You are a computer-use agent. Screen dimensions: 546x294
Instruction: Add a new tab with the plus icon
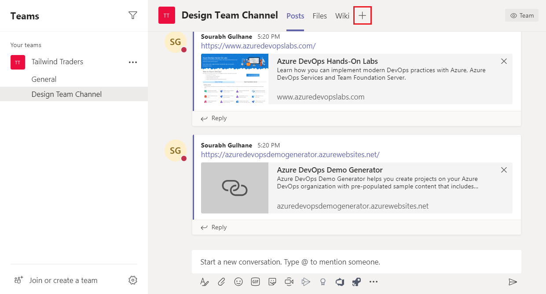[x=362, y=15]
